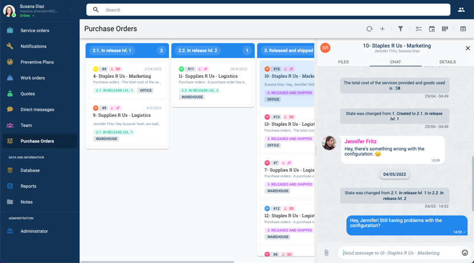Click the Search input field
Screen dimensions: 474x263
268,9
